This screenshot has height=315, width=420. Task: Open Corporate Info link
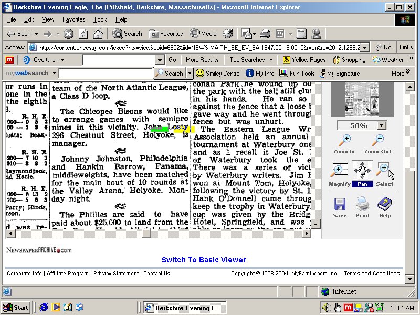point(24,273)
